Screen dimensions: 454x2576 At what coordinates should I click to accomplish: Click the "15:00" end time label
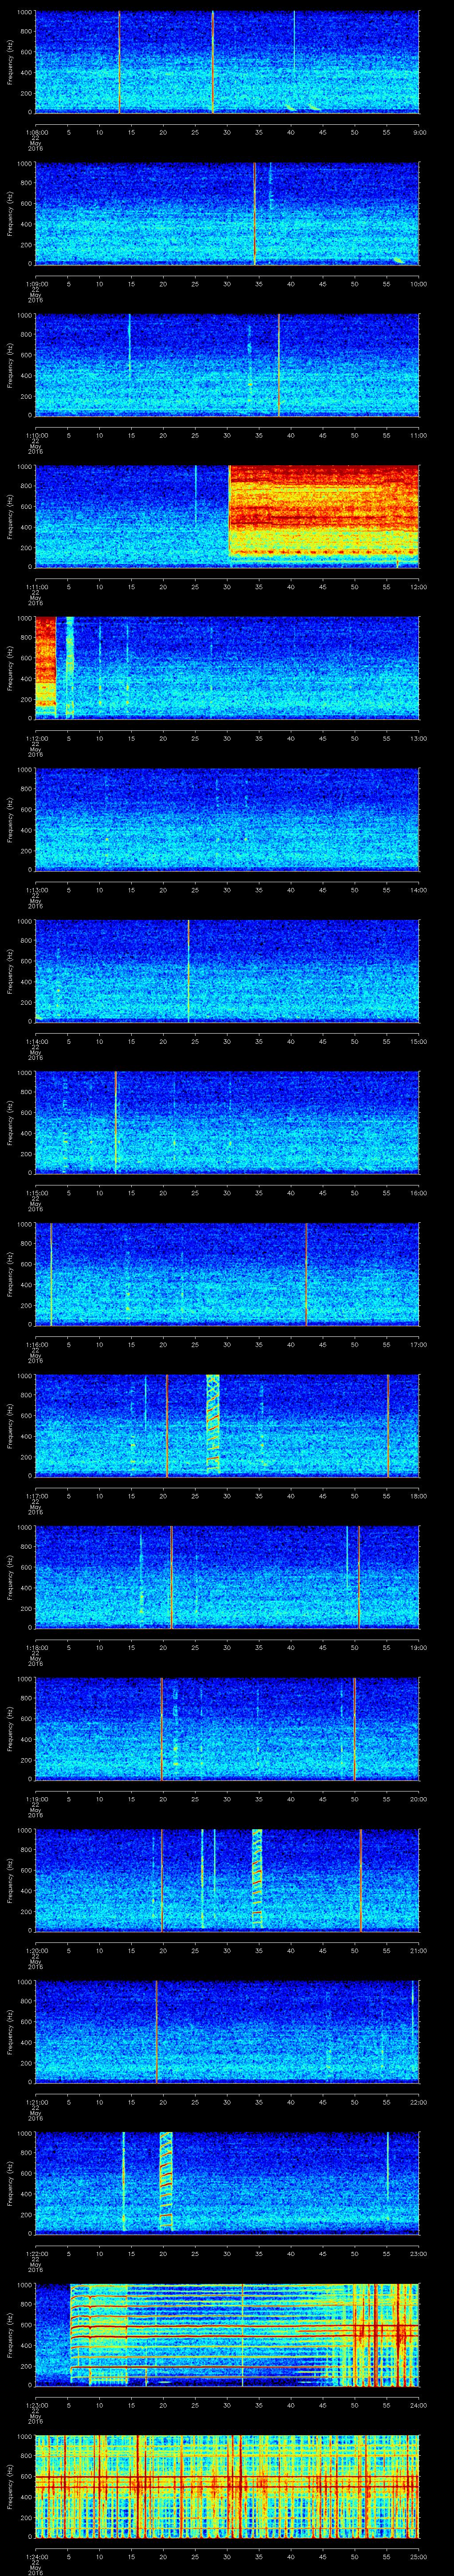419,1041
